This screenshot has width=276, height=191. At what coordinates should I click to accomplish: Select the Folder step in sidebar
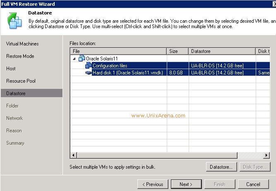click(x=12, y=106)
